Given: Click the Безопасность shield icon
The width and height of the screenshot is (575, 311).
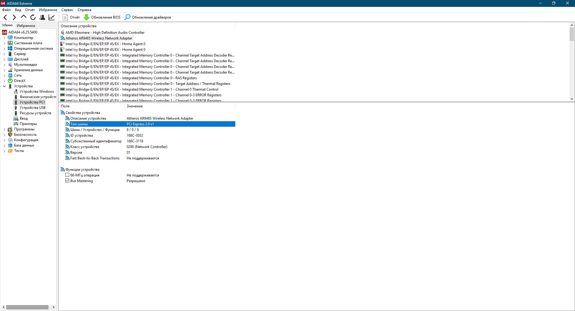Looking at the screenshot, I should (10, 135).
